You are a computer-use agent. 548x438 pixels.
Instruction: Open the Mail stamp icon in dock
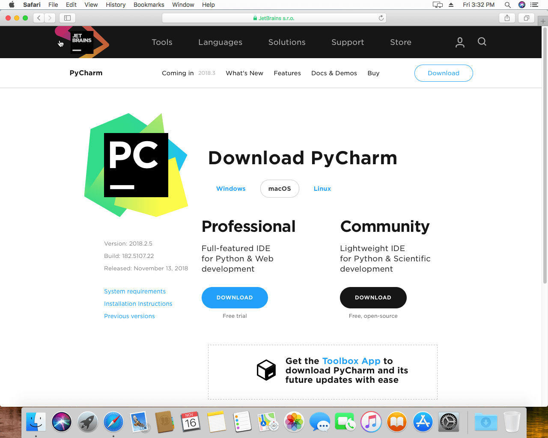(x=139, y=422)
